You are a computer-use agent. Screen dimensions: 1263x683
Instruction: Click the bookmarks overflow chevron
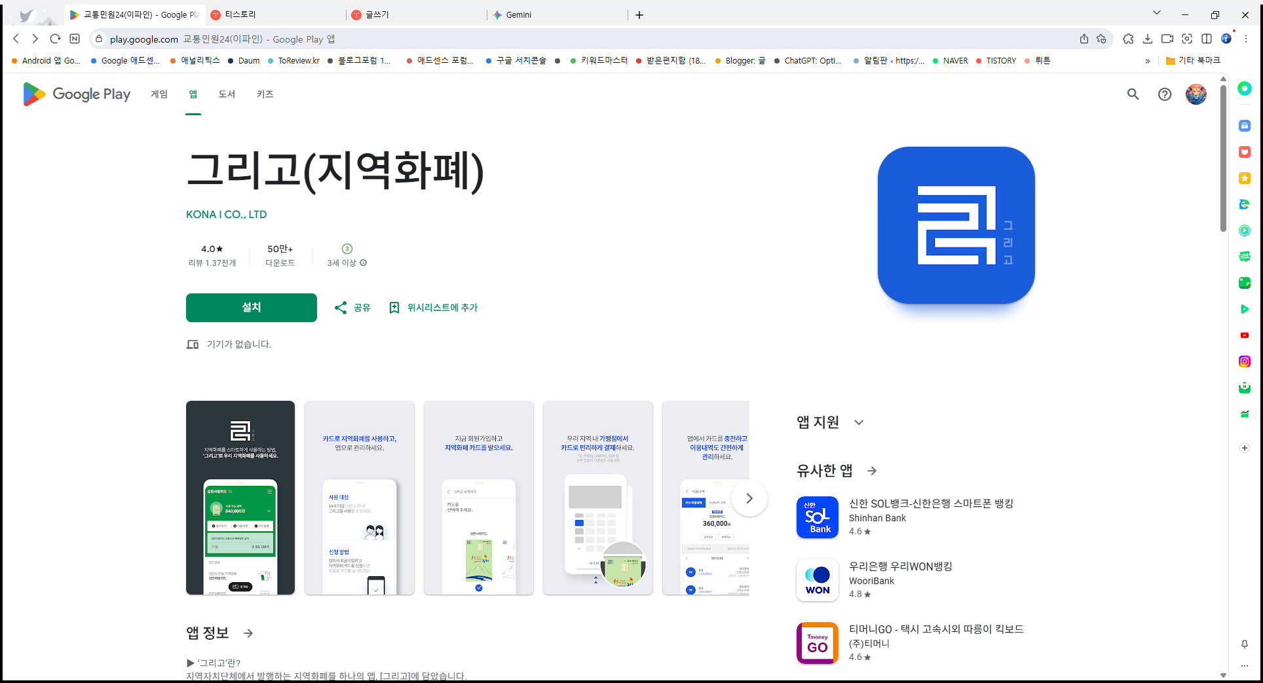coord(1147,60)
